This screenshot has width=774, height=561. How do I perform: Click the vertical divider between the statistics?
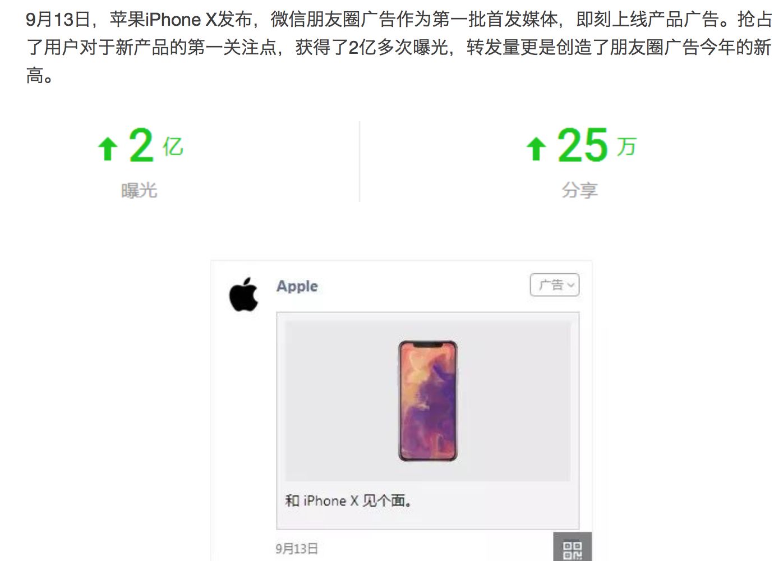pyautogui.click(x=360, y=162)
